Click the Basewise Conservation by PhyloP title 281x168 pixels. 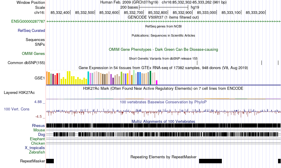pos(163,102)
